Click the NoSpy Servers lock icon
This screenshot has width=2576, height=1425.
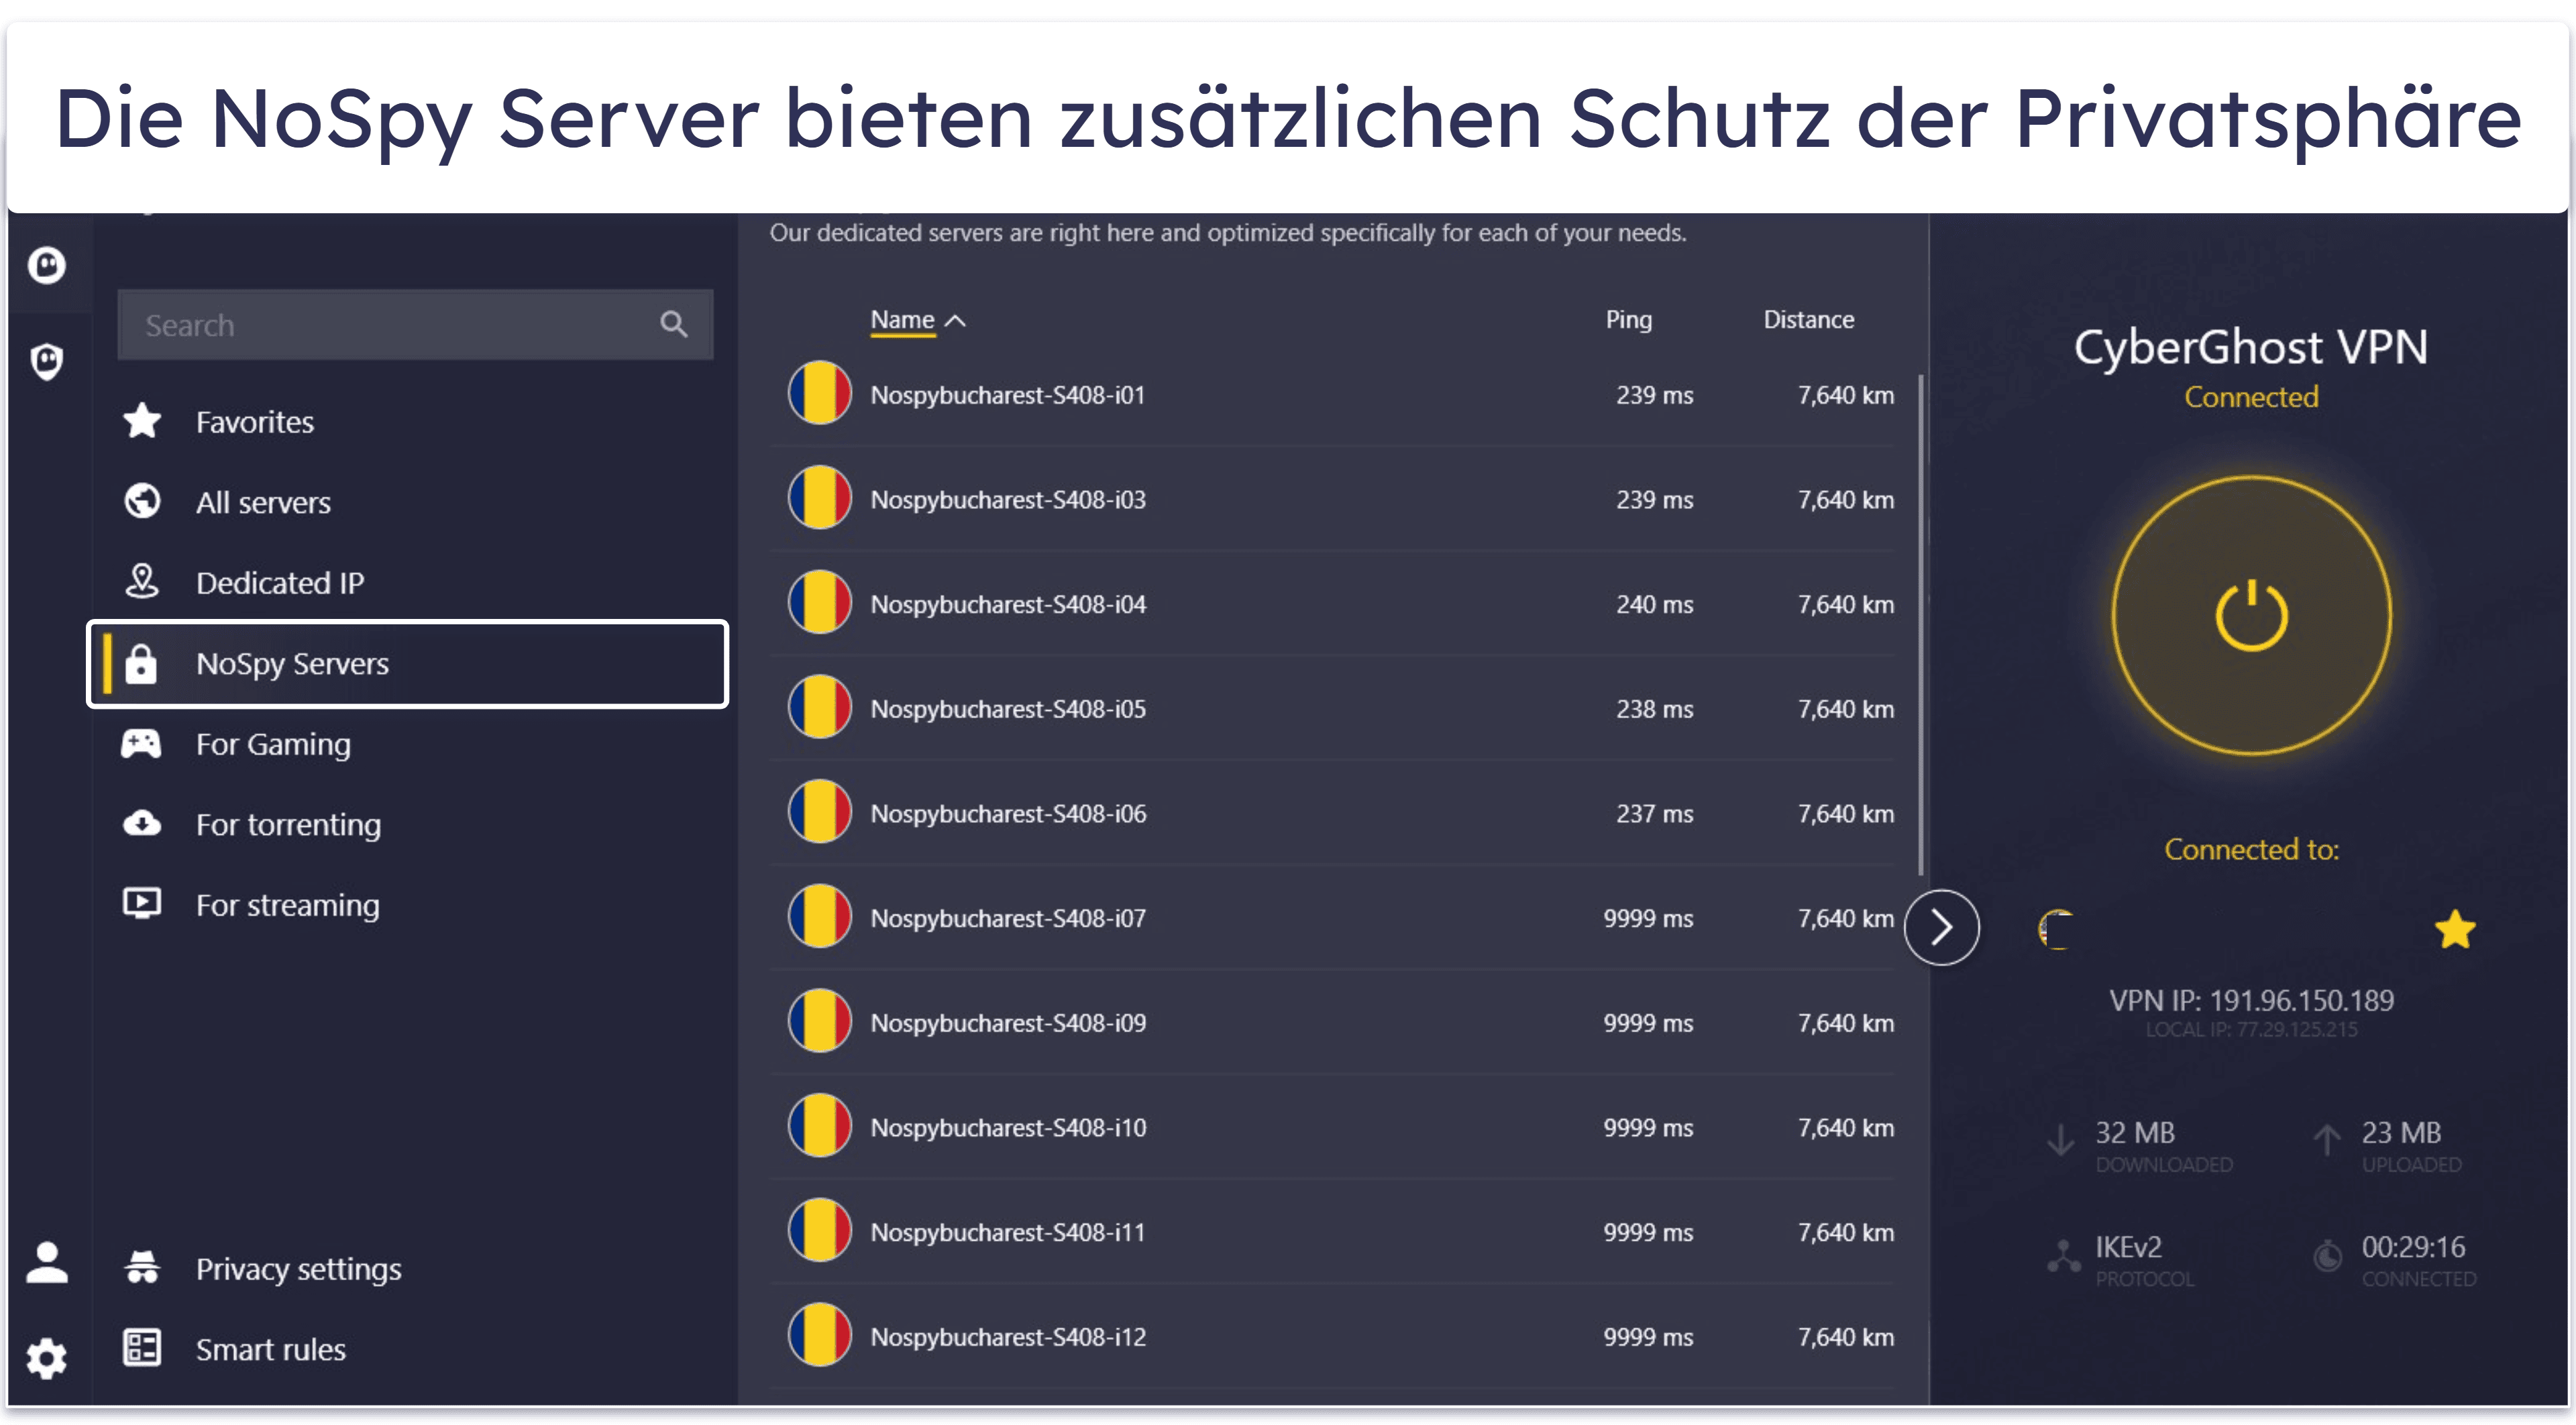(x=141, y=663)
